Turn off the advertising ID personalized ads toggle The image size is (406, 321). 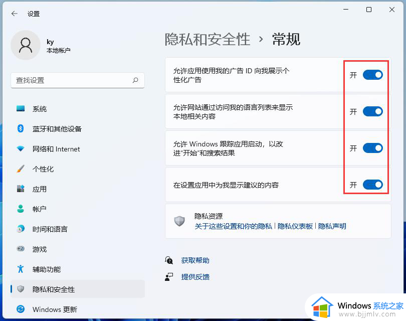(372, 75)
